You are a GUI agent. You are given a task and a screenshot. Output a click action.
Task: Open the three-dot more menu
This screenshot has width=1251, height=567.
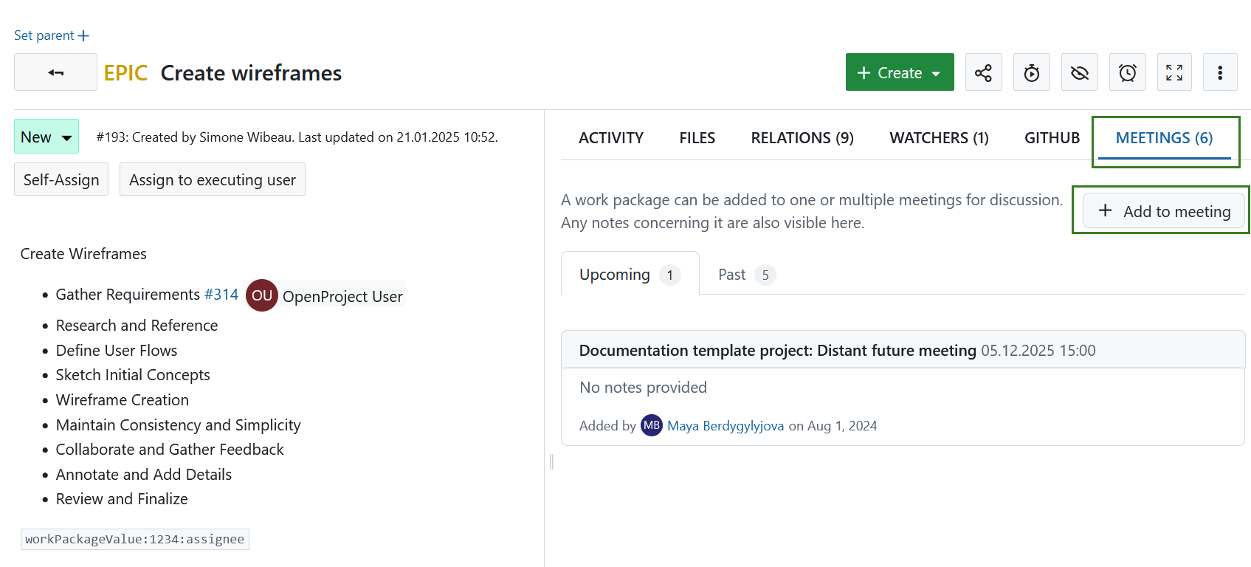(1219, 72)
